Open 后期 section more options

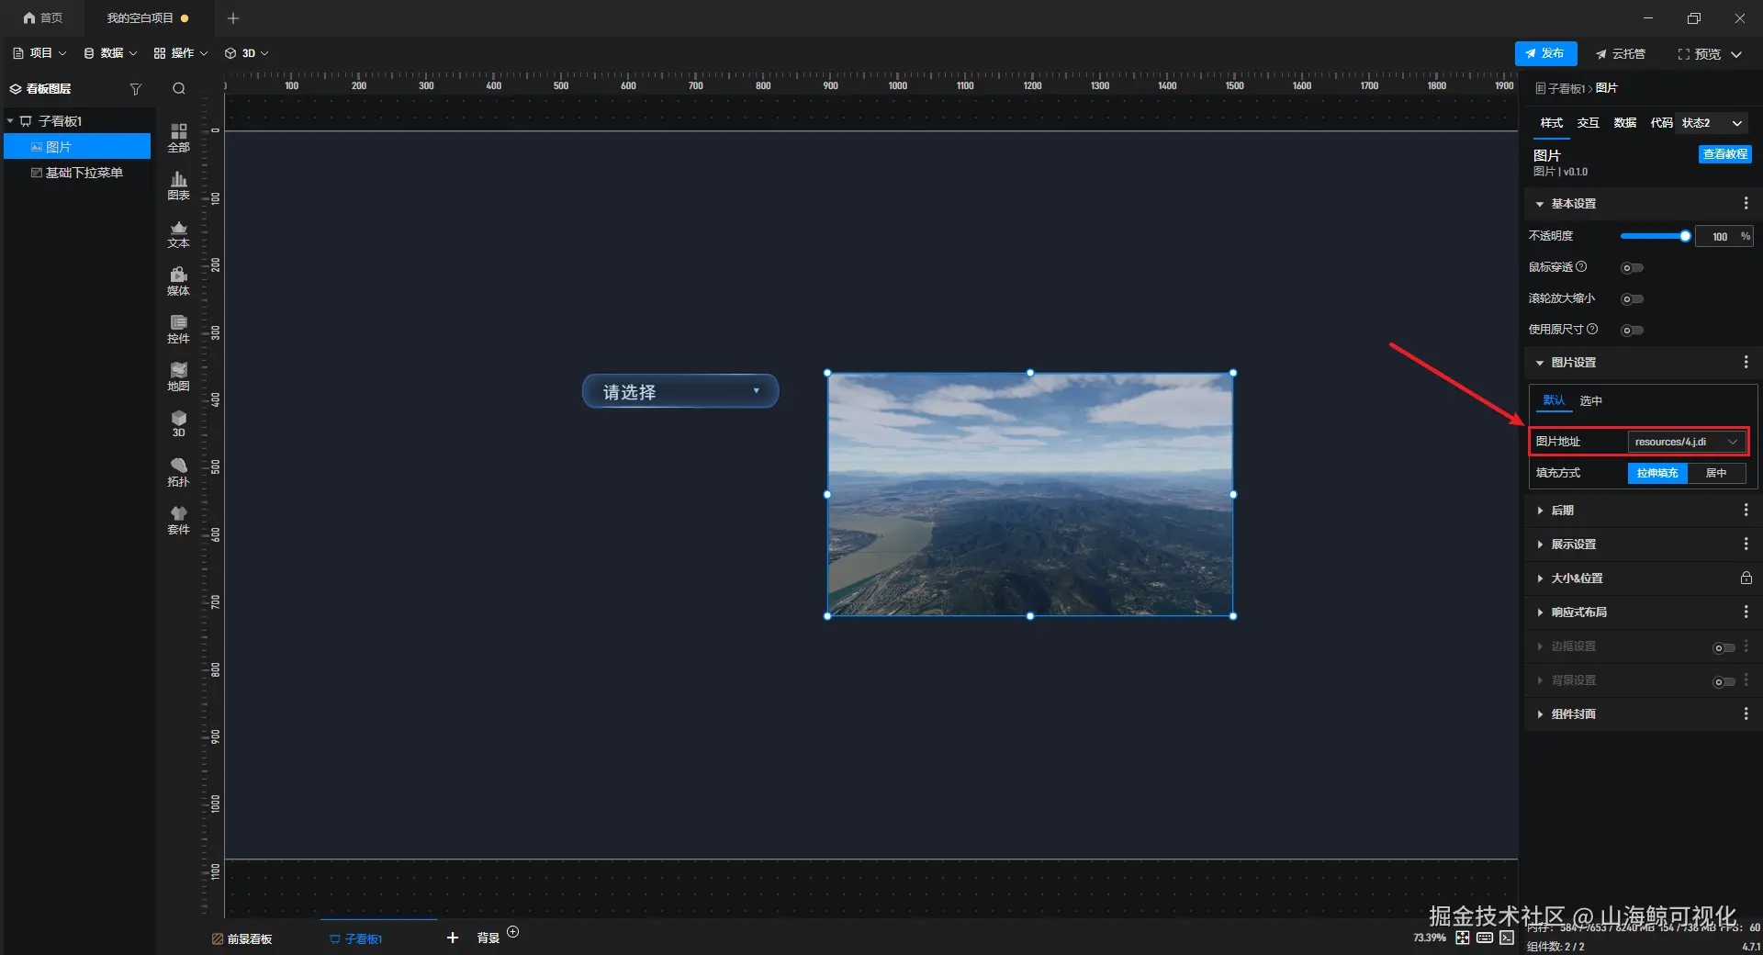pyautogui.click(x=1746, y=510)
